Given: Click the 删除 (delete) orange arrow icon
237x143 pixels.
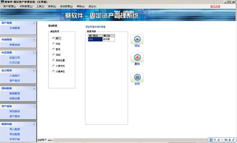Looking at the screenshot, I should (137, 58).
